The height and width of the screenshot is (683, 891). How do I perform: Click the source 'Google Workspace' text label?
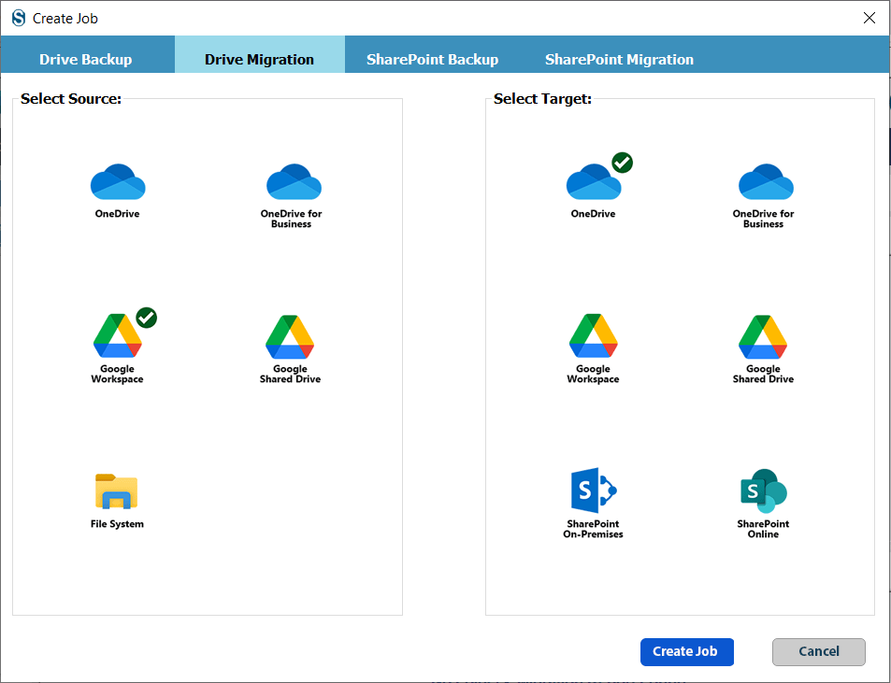(x=117, y=374)
